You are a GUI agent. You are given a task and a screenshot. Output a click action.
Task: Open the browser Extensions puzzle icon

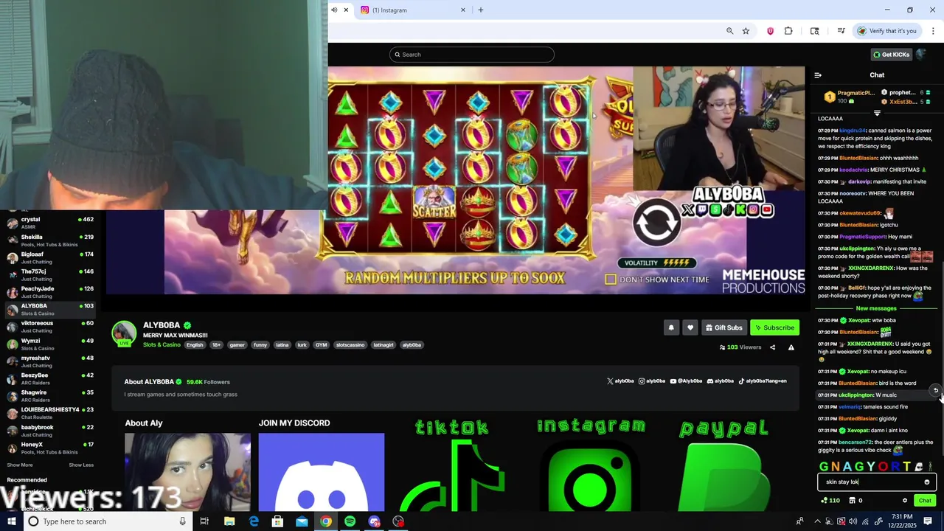pos(788,31)
